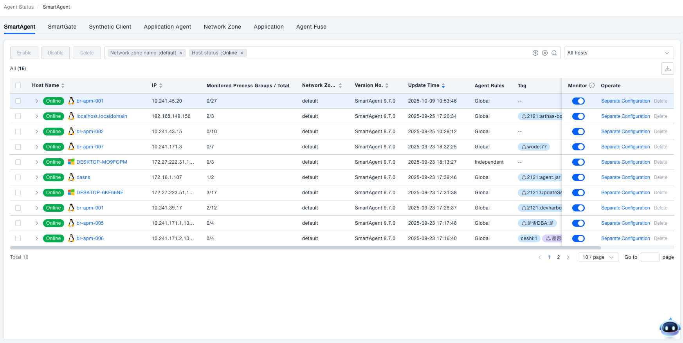Disable monitoring for DESKTOP-MO9FOPM
683x343 pixels.
pyautogui.click(x=578, y=162)
